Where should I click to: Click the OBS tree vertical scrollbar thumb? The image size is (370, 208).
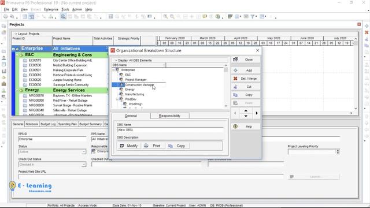click(x=226, y=70)
